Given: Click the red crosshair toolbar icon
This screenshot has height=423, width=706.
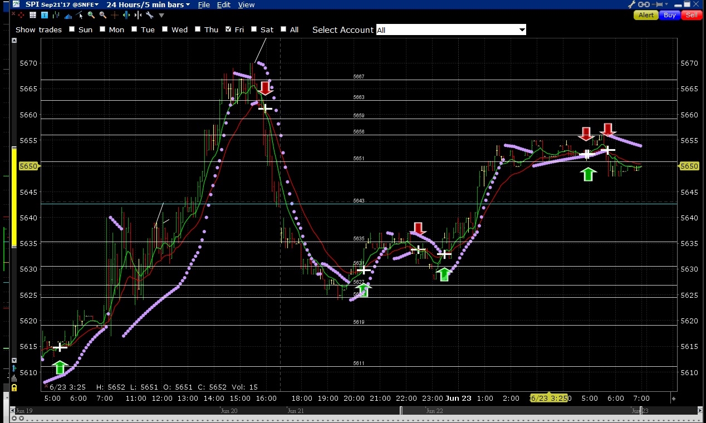Looking at the screenshot, I should [21, 15].
